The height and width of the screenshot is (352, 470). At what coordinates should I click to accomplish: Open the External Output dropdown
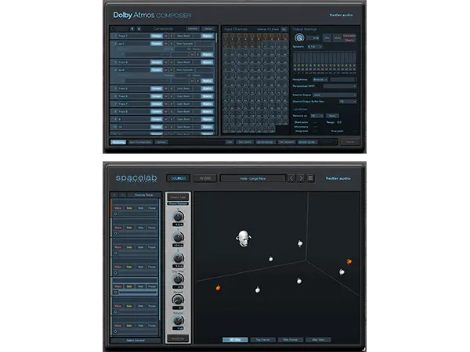(334, 95)
